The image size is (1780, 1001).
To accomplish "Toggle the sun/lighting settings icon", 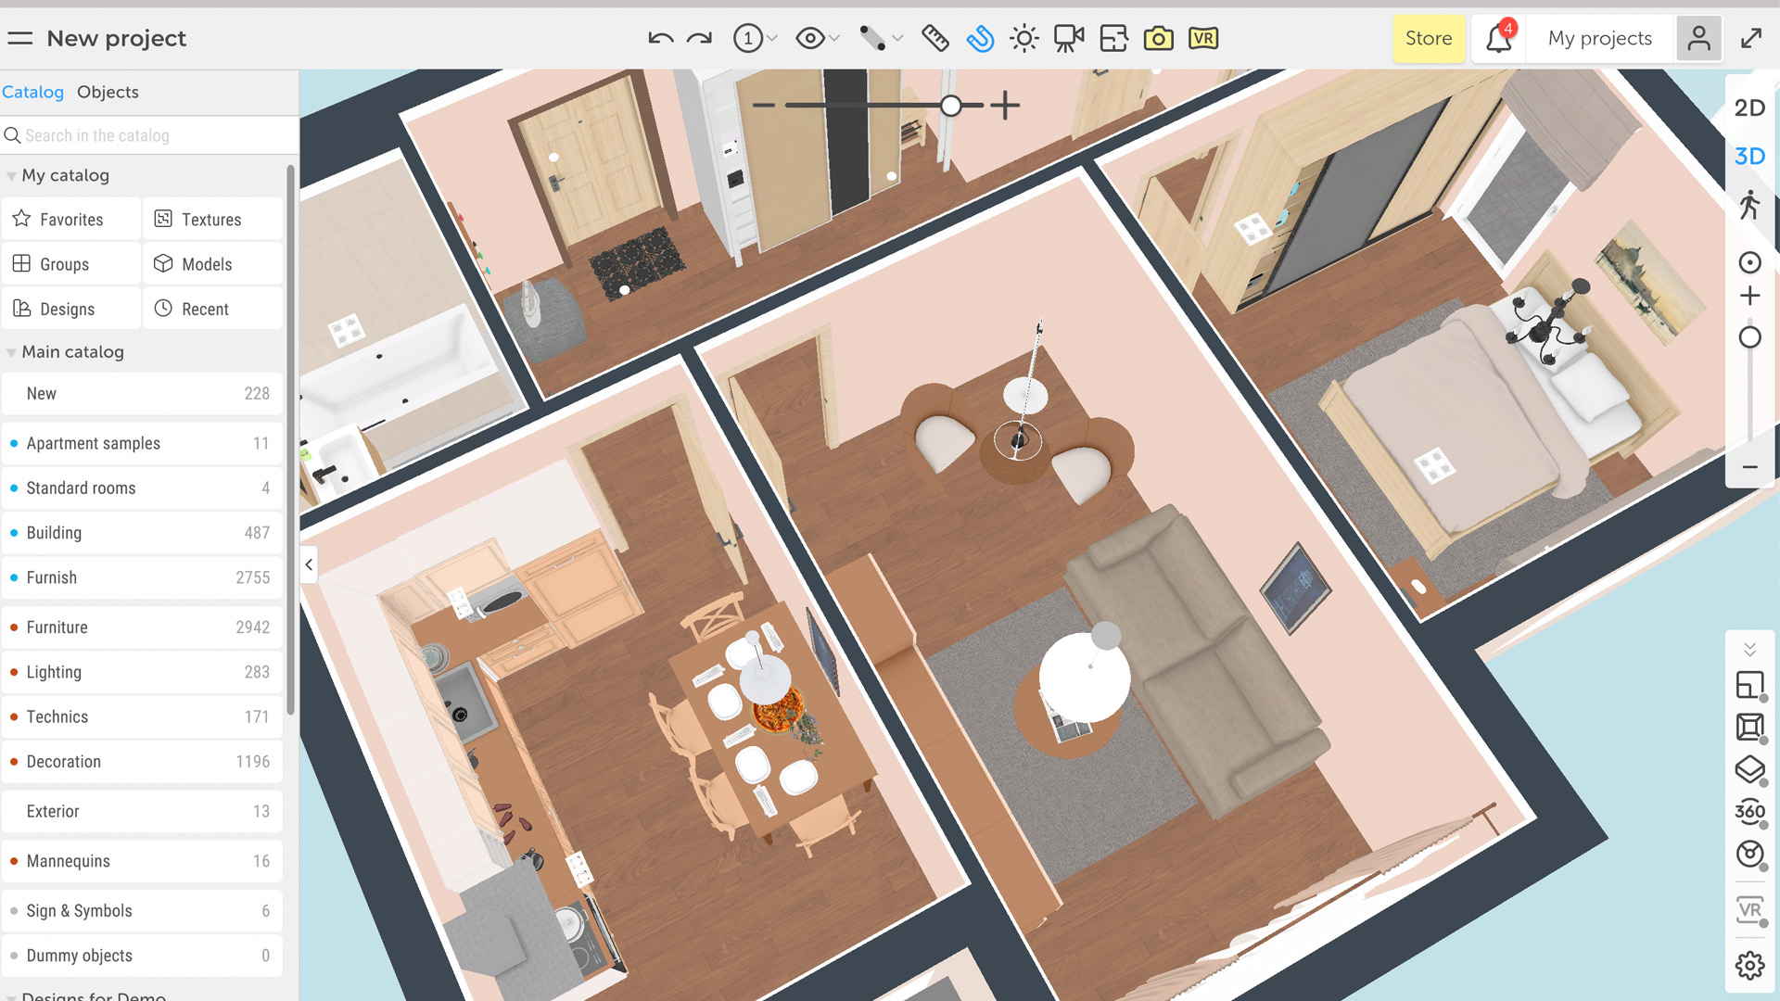I will pos(1024,38).
